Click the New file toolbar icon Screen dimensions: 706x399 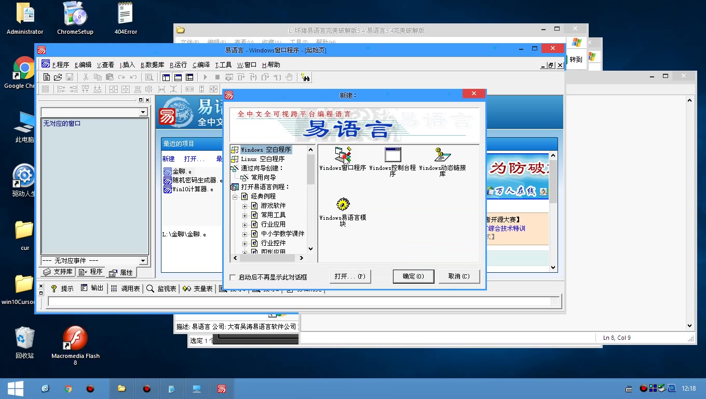[x=47, y=77]
